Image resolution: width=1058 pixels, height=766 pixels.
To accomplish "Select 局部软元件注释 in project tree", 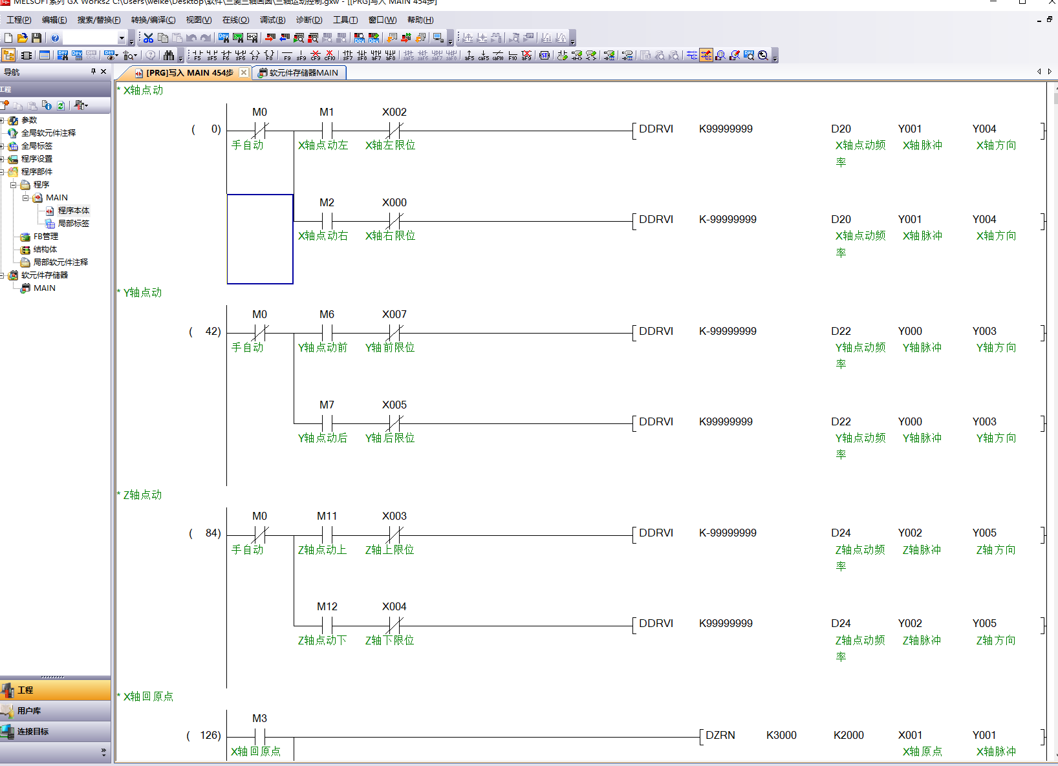I will point(61,262).
